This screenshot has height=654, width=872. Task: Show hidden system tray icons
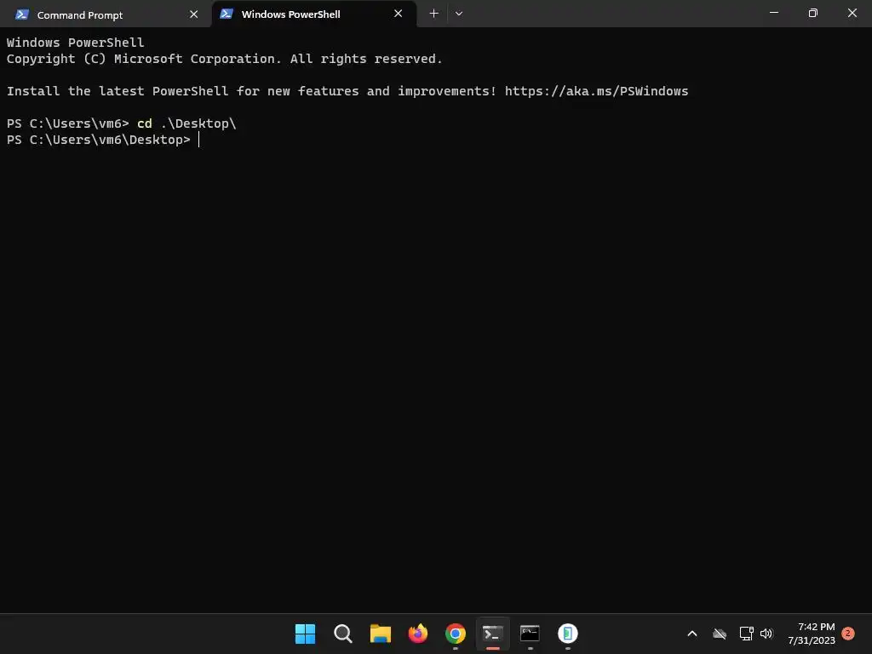(692, 634)
